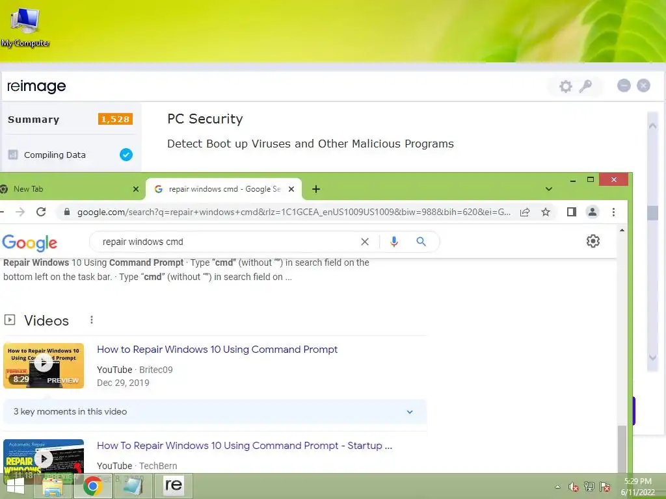This screenshot has width=666, height=499.
Task: Open Videos section options menu
Action: [92, 320]
